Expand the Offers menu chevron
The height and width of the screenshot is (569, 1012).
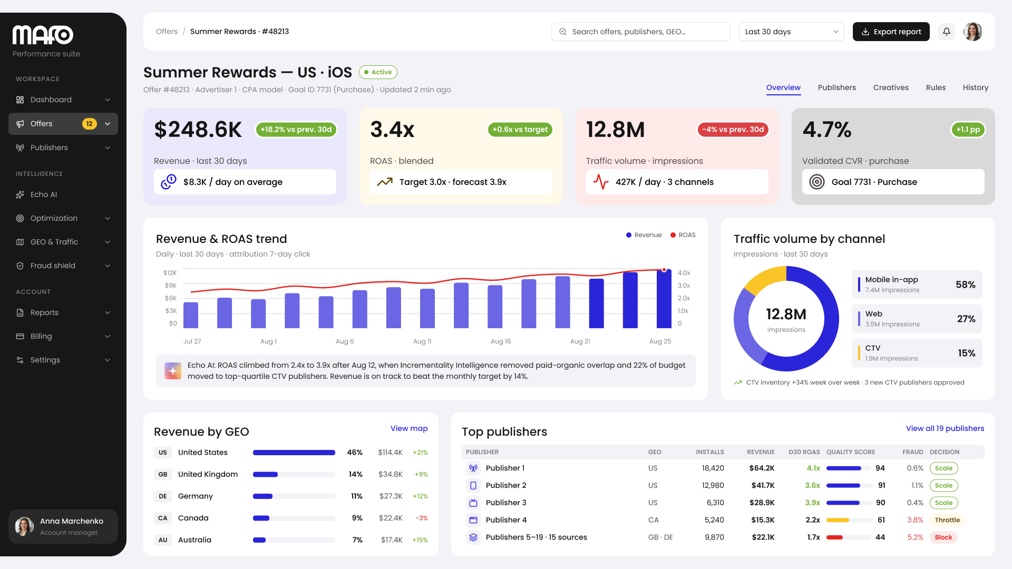(108, 124)
